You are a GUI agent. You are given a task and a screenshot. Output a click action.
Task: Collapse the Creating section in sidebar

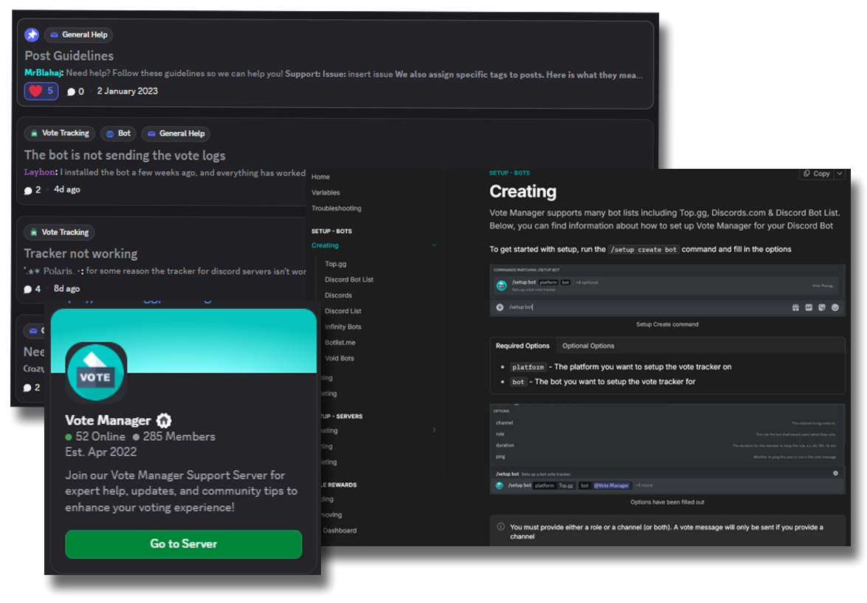tap(434, 245)
